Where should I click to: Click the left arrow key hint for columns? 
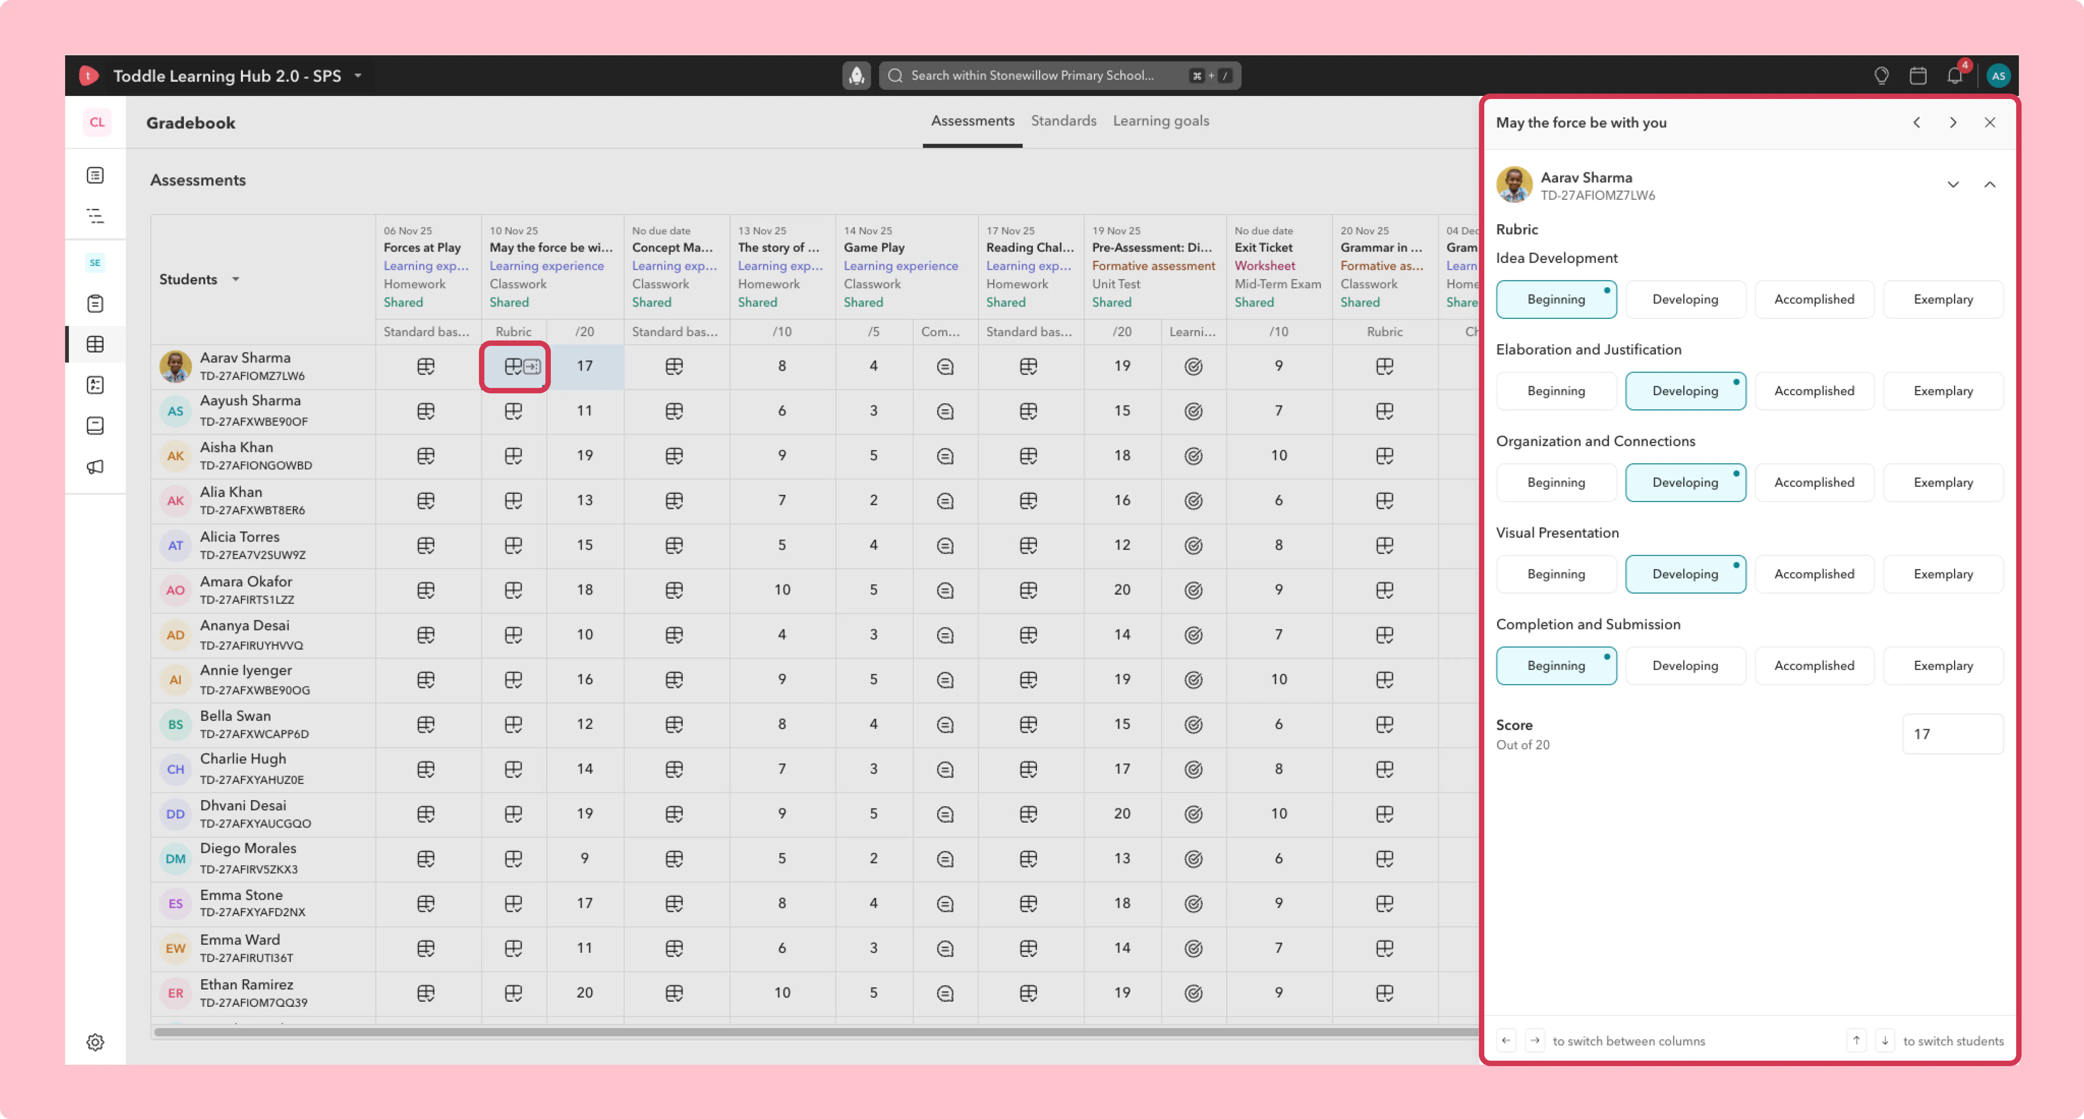[x=1506, y=1041]
